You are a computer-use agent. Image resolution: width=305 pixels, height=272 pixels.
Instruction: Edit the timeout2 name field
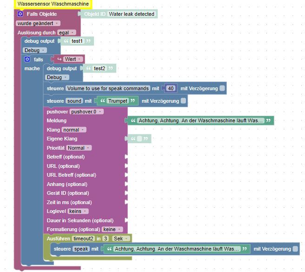click(x=83, y=239)
